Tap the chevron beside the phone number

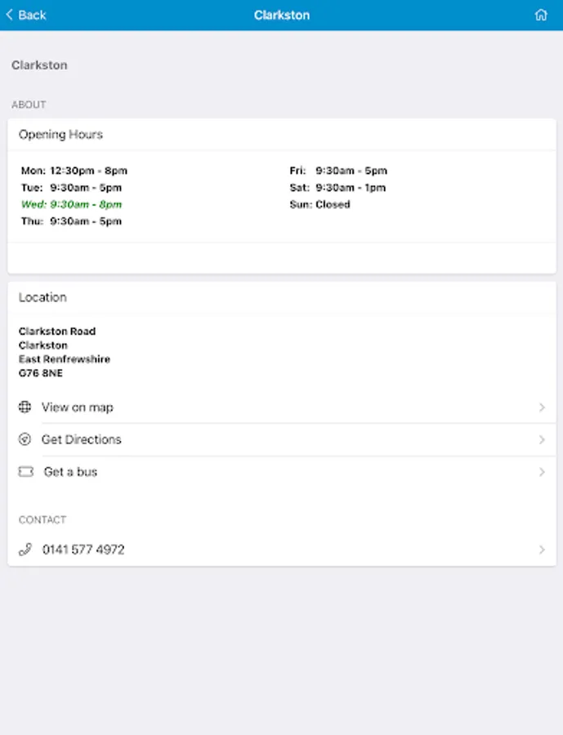pos(542,550)
